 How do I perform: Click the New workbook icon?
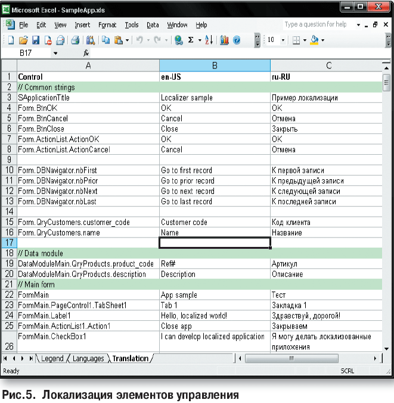click(11, 40)
